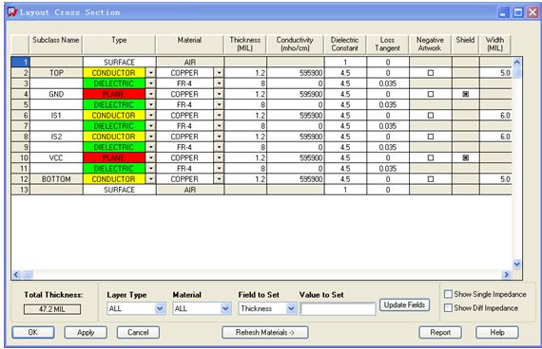Click the red PLANE cell for GND
Image resolution: width=542 pixels, height=349 pixels.
[x=114, y=94]
